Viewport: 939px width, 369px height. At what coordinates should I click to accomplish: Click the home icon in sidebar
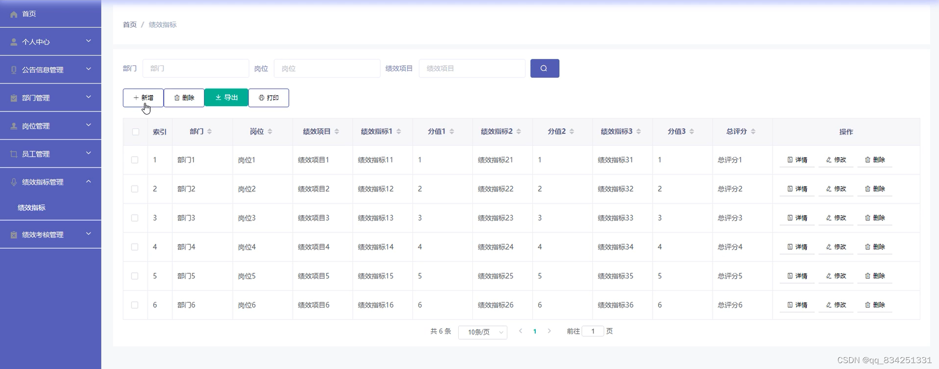click(14, 14)
